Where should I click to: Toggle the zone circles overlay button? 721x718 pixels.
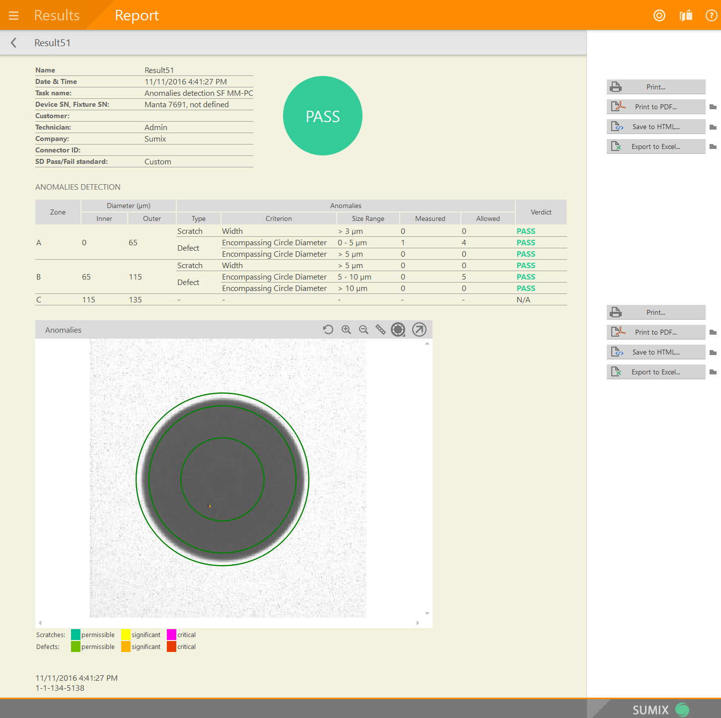[398, 330]
